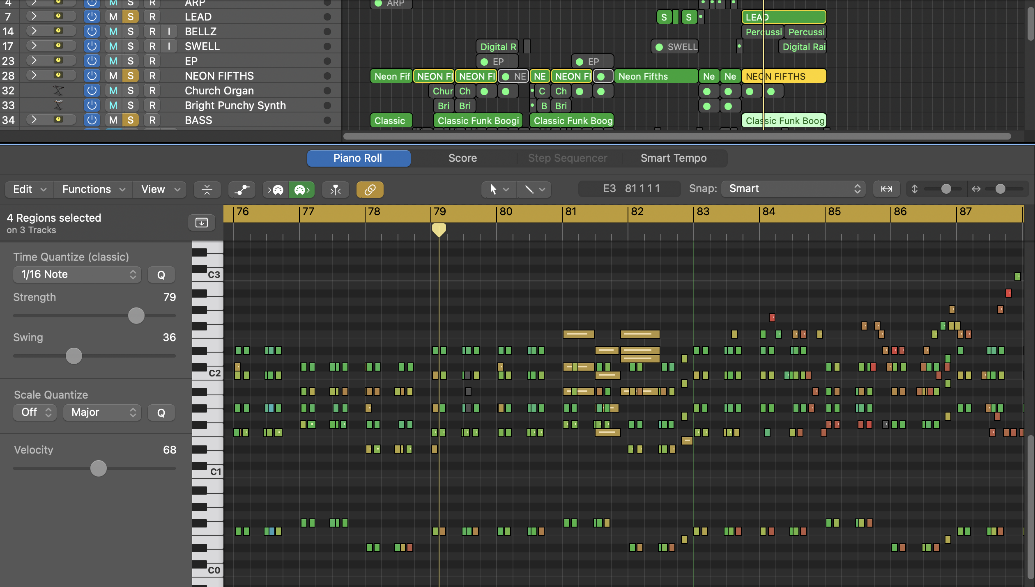This screenshot has width=1035, height=587.
Task: Click Time Quantize Q button
Action: coord(161,275)
